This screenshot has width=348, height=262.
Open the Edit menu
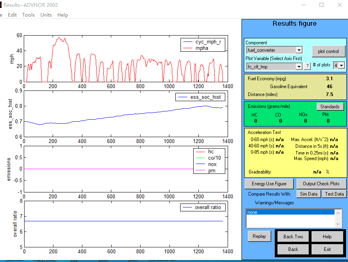[x=12, y=15]
